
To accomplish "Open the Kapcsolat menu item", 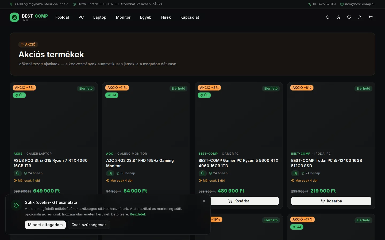I will pos(190,17).
